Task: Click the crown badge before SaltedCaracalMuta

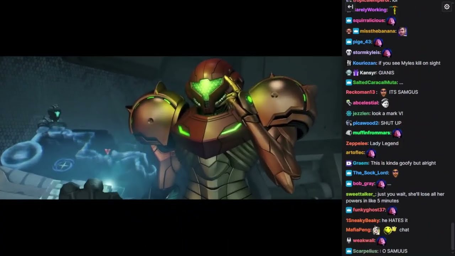Action: (x=349, y=82)
